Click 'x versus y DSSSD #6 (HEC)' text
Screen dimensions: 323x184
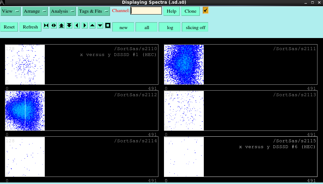pos(277,147)
